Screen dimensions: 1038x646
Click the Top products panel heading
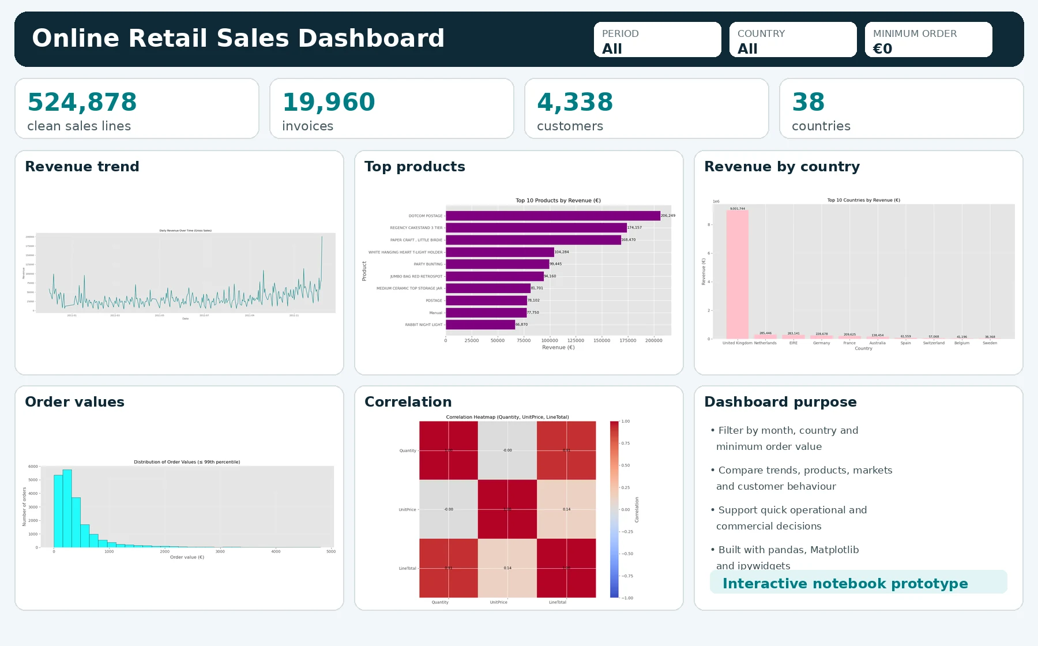(415, 167)
